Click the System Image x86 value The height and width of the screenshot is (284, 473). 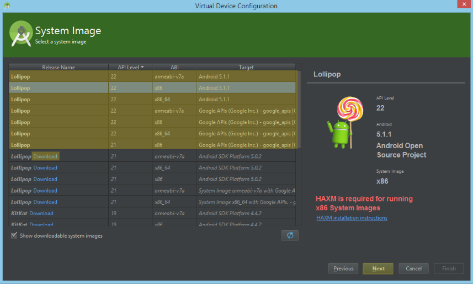click(382, 181)
